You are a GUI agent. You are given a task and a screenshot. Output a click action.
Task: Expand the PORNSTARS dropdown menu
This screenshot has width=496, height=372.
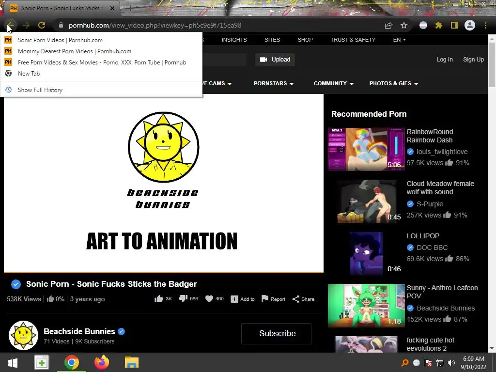(274, 83)
